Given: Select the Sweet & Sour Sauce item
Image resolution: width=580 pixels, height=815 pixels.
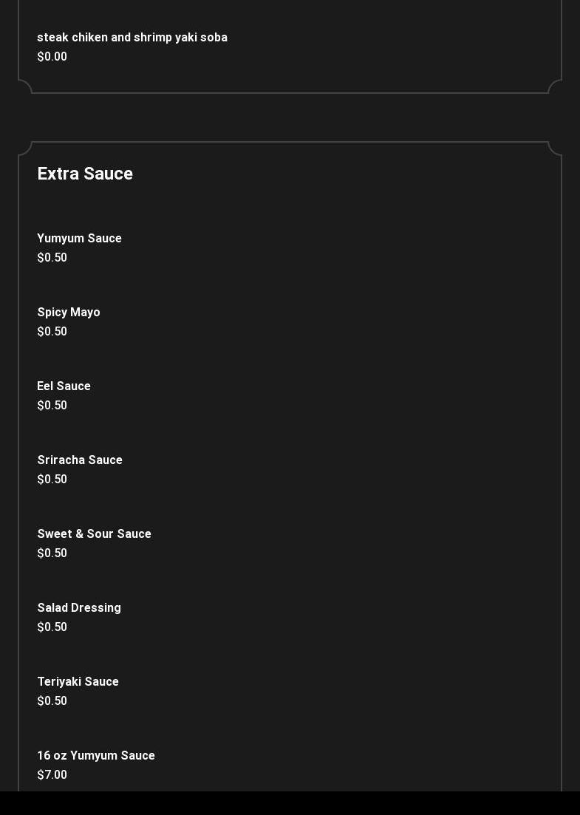Looking at the screenshot, I should (94, 533).
